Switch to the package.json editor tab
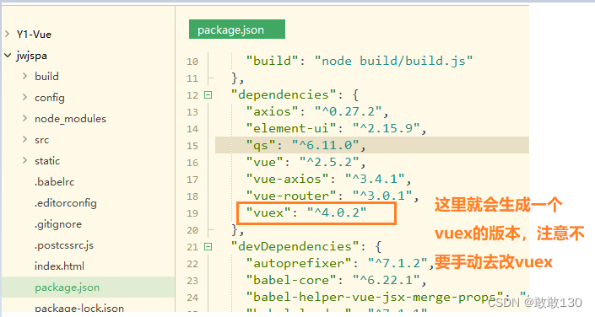595x317 pixels. [x=237, y=30]
